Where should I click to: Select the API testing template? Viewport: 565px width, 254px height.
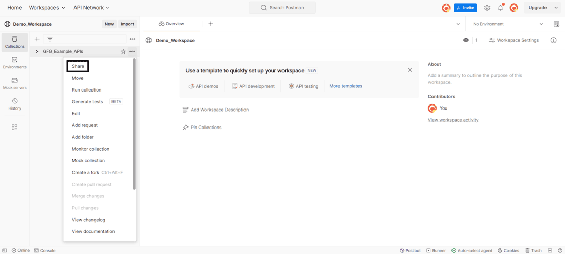coord(304,86)
